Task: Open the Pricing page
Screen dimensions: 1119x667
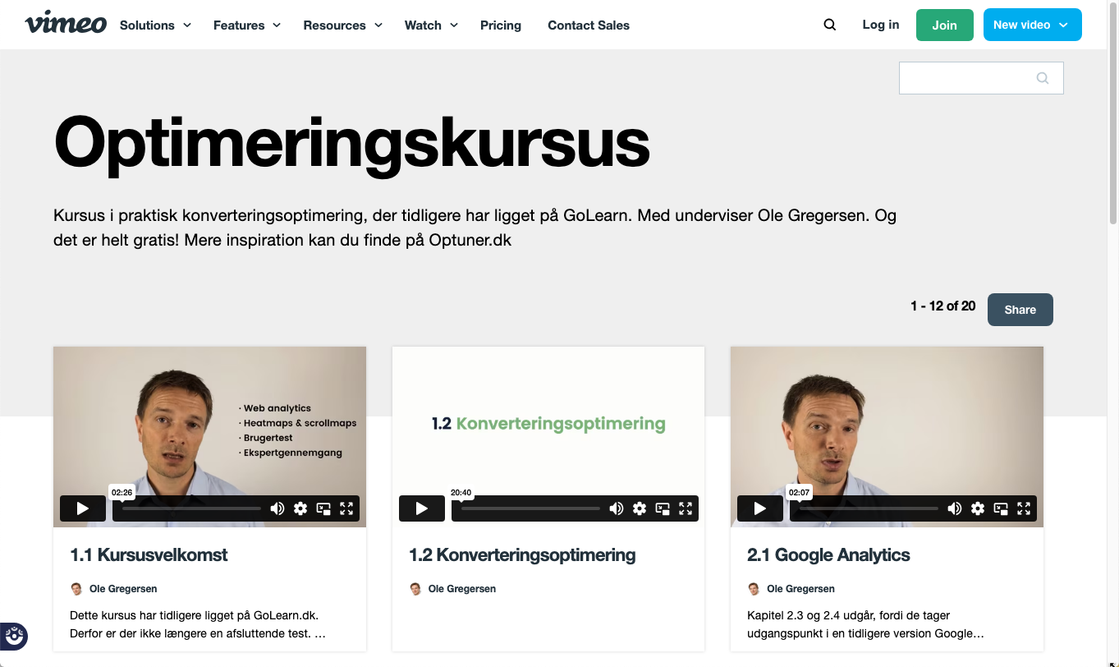Action: click(x=501, y=25)
